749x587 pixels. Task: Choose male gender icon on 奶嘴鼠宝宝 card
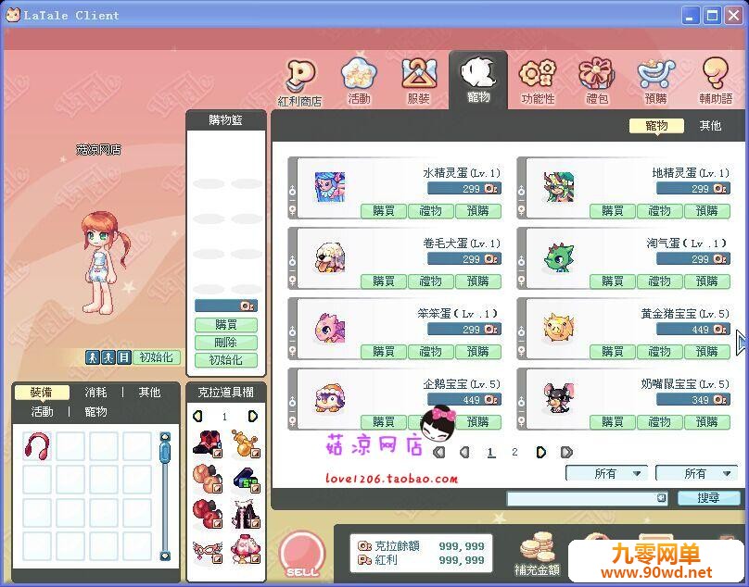pyautogui.click(x=521, y=403)
